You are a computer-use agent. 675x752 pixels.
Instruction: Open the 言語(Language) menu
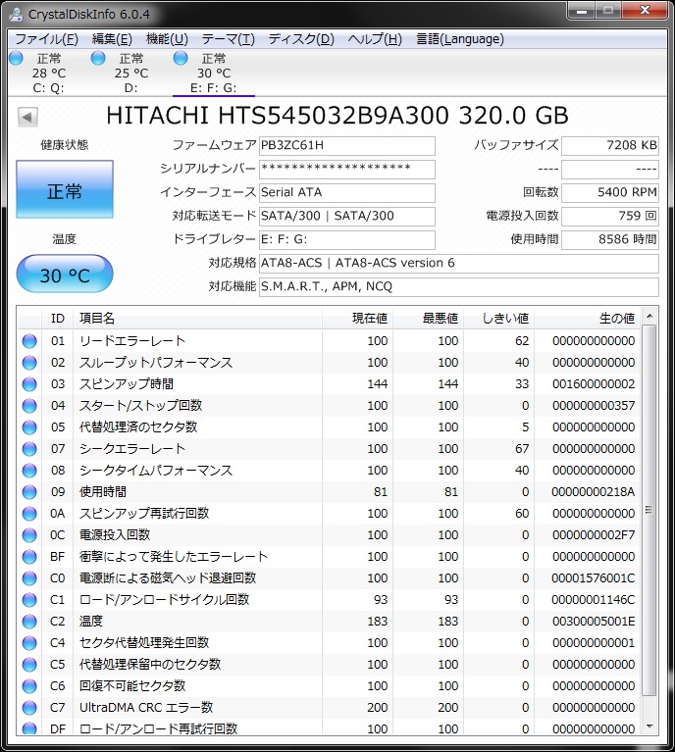(x=459, y=39)
